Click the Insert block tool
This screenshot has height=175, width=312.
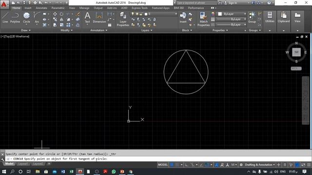[x=183, y=17]
